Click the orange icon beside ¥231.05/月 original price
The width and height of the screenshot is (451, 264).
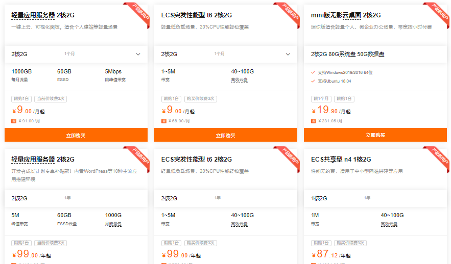coord(314,121)
